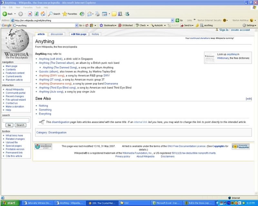Open the Research books icon
Viewport: 258px width, 206px height.
click(120, 14)
